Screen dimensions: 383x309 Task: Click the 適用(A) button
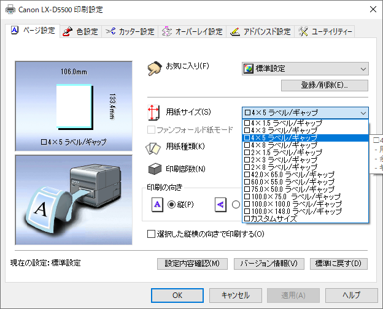pyautogui.click(x=293, y=296)
